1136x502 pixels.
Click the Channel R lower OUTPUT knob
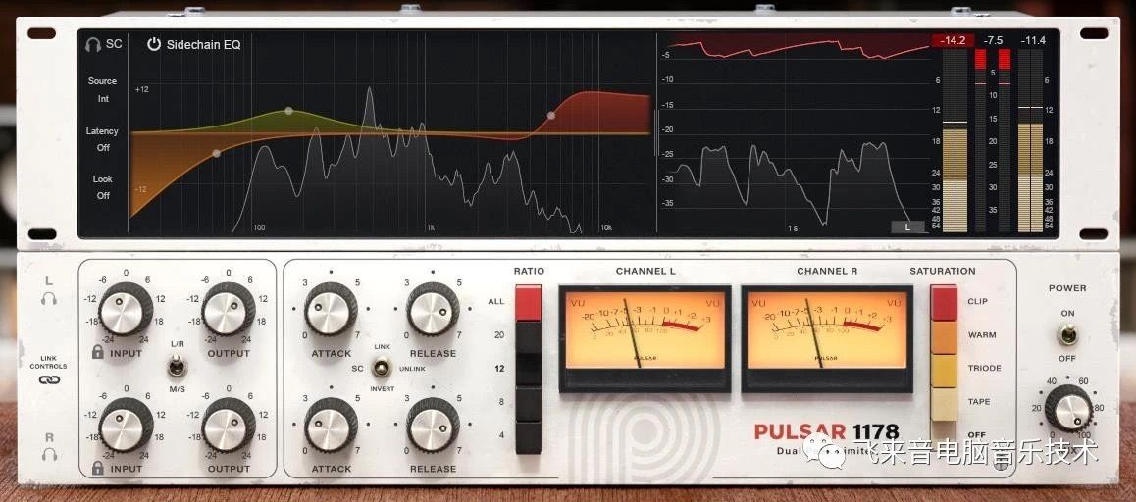(229, 426)
